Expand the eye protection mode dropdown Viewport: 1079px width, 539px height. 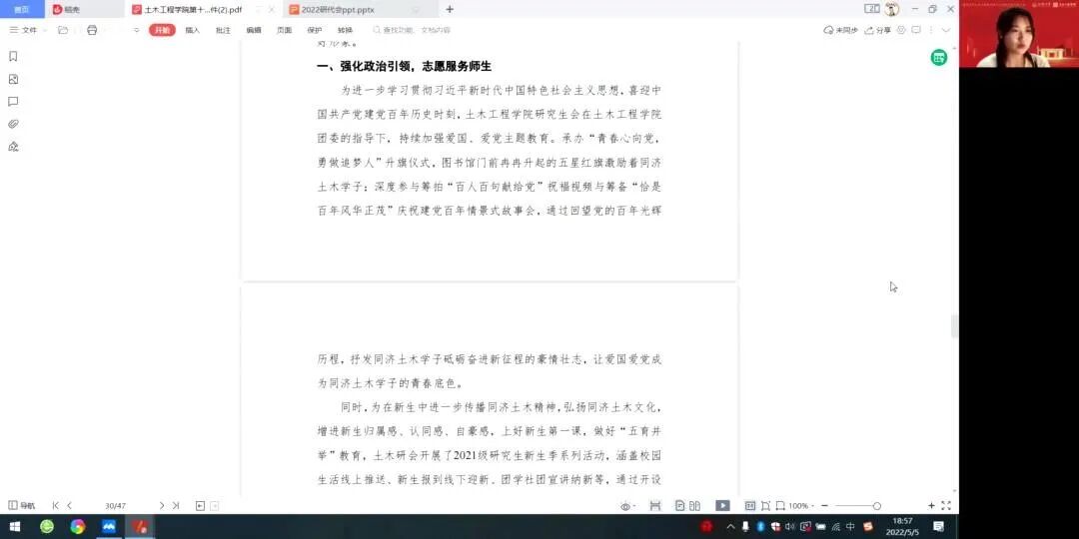[627, 507]
